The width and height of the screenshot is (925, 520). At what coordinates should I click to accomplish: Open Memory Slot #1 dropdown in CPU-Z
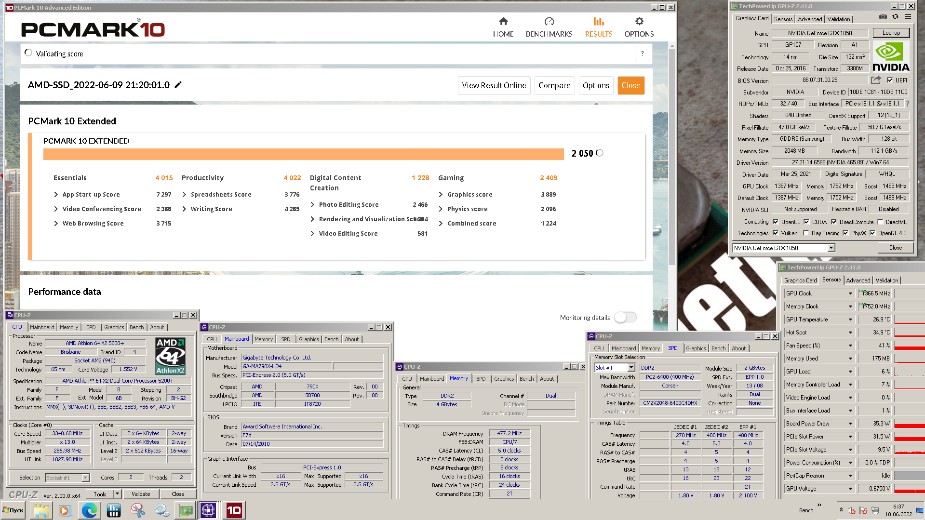(x=631, y=368)
